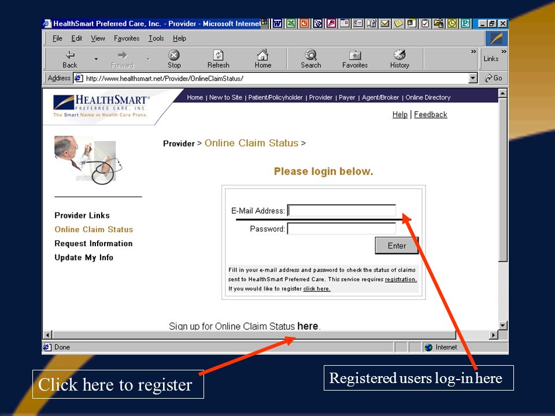The width and height of the screenshot is (555, 416).
Task: Select Request Information in sidebar
Action: [94, 244]
